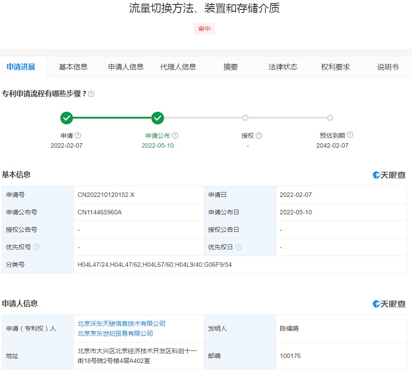The height and width of the screenshot is (371, 412).
Task: Click the green 申请公布 step label
Action: tap(158, 136)
